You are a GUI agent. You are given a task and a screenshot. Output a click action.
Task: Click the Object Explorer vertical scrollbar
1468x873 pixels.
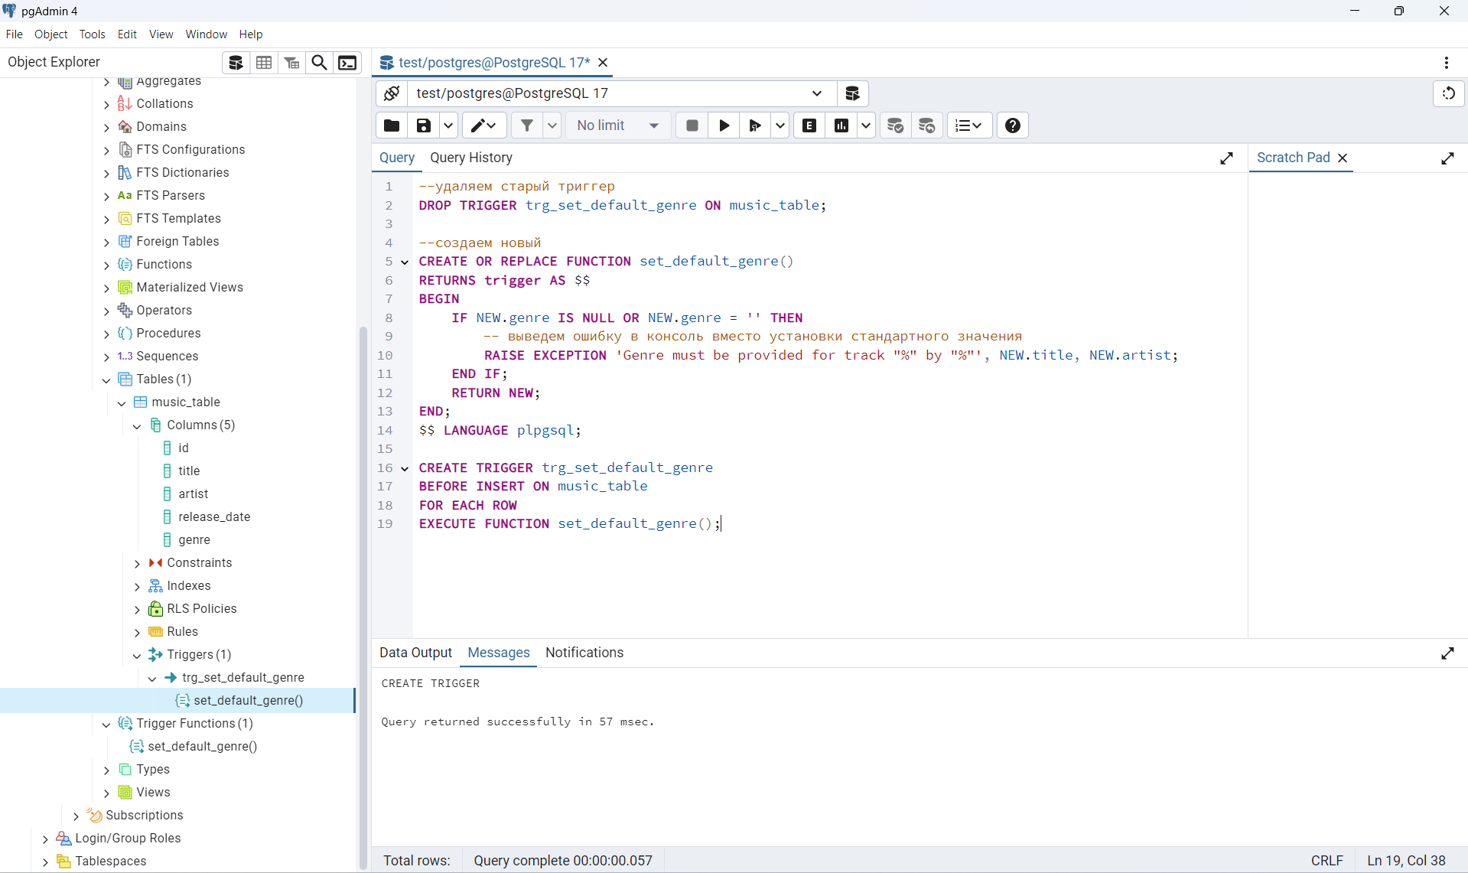click(x=363, y=597)
